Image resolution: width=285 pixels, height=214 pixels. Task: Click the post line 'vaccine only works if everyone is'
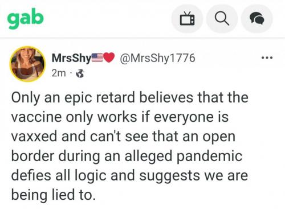120,117
